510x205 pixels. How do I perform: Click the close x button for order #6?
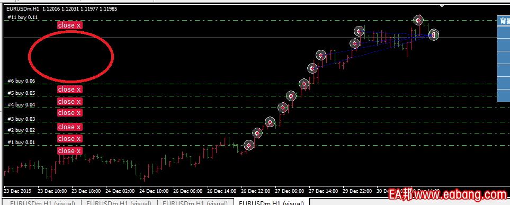(x=69, y=89)
